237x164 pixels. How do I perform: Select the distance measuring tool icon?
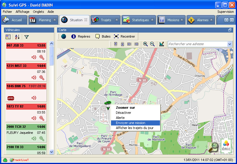point(161,44)
